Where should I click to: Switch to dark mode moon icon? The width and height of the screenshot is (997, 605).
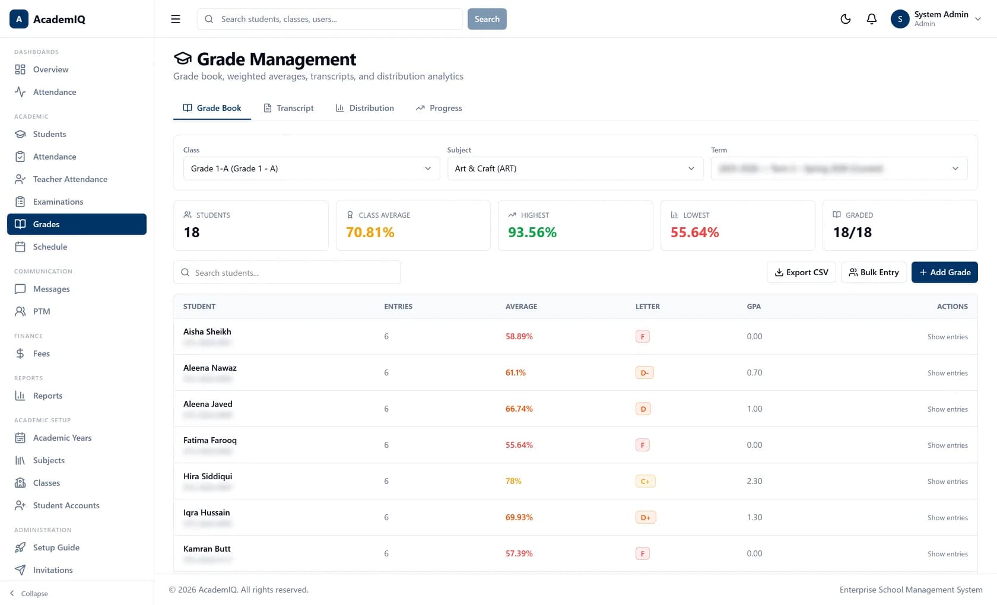846,19
